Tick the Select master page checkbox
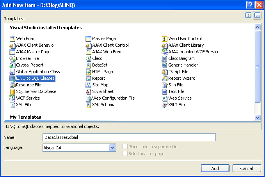Image resolution: width=265 pixels, height=177 pixels. click(x=125, y=153)
